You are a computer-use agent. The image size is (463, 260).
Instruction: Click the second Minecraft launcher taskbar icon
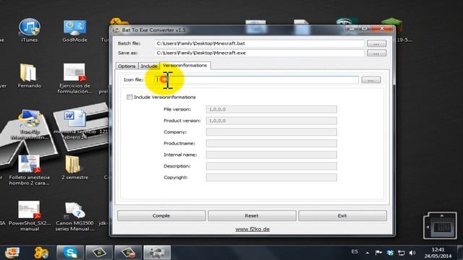tap(128, 253)
